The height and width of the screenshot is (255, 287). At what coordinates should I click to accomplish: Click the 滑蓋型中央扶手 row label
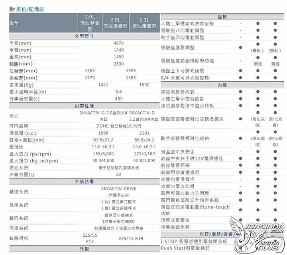178,152
